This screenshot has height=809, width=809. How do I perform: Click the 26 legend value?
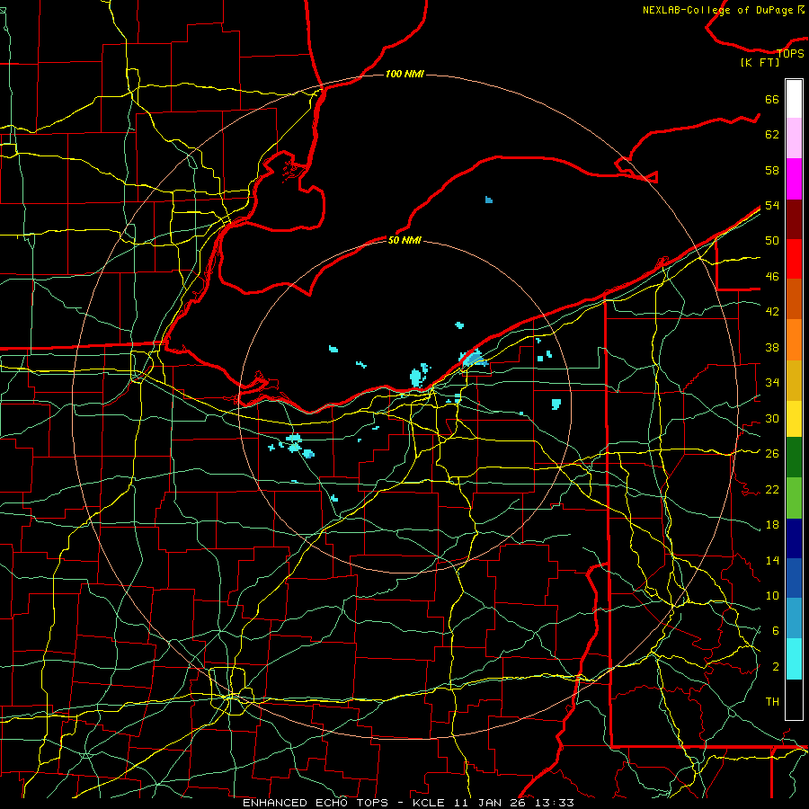point(772,454)
